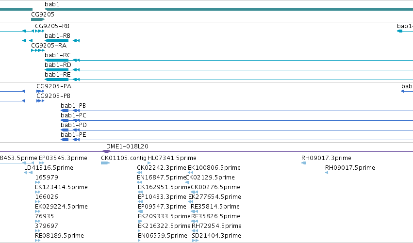Screen dimensions: 413x243
Task: Click the EK123414.5prime EST label
Action: tap(61, 187)
